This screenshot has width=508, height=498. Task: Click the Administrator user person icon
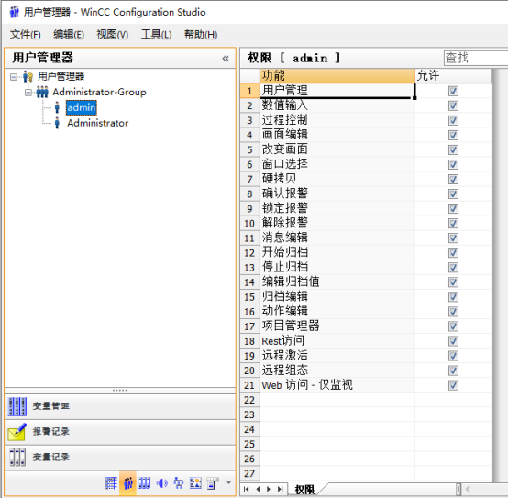(x=57, y=123)
